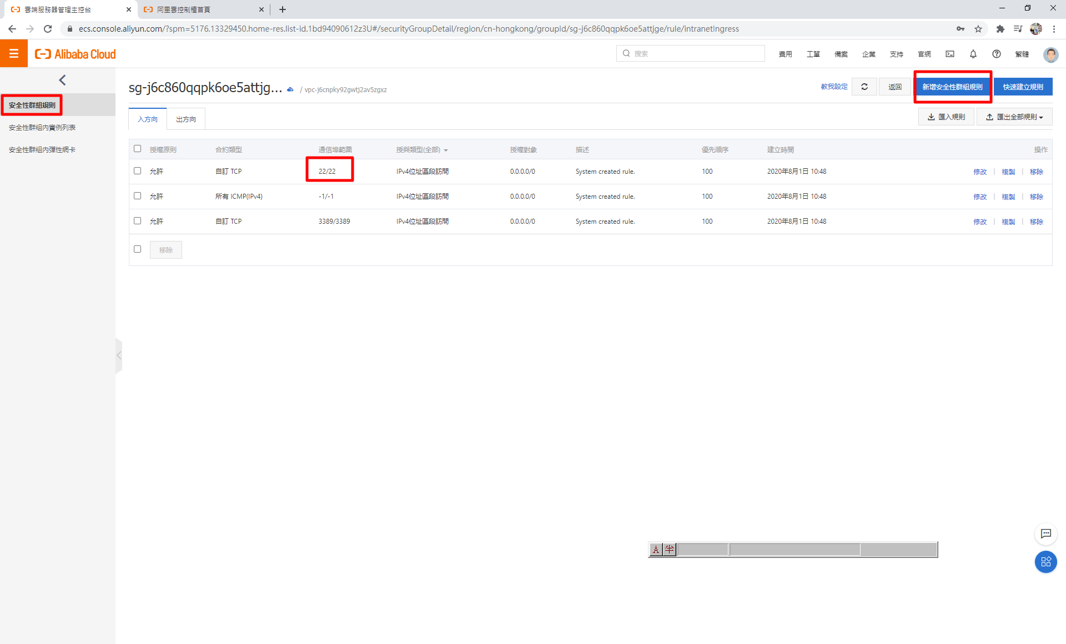Open the notifications bell icon
Viewport: 1066px width, 644px height.
click(x=973, y=54)
